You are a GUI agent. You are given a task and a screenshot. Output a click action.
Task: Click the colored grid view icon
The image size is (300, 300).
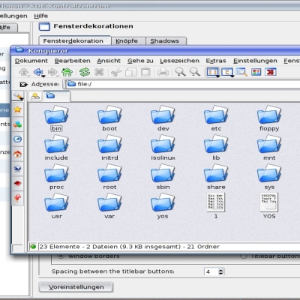click(256, 72)
